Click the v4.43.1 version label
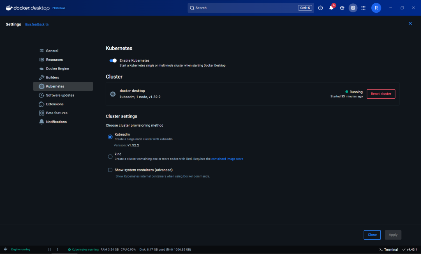Screen dimensions: 421x254 coord(412,249)
